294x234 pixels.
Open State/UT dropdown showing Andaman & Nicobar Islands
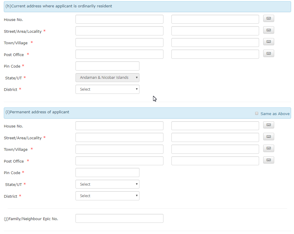click(x=107, y=78)
